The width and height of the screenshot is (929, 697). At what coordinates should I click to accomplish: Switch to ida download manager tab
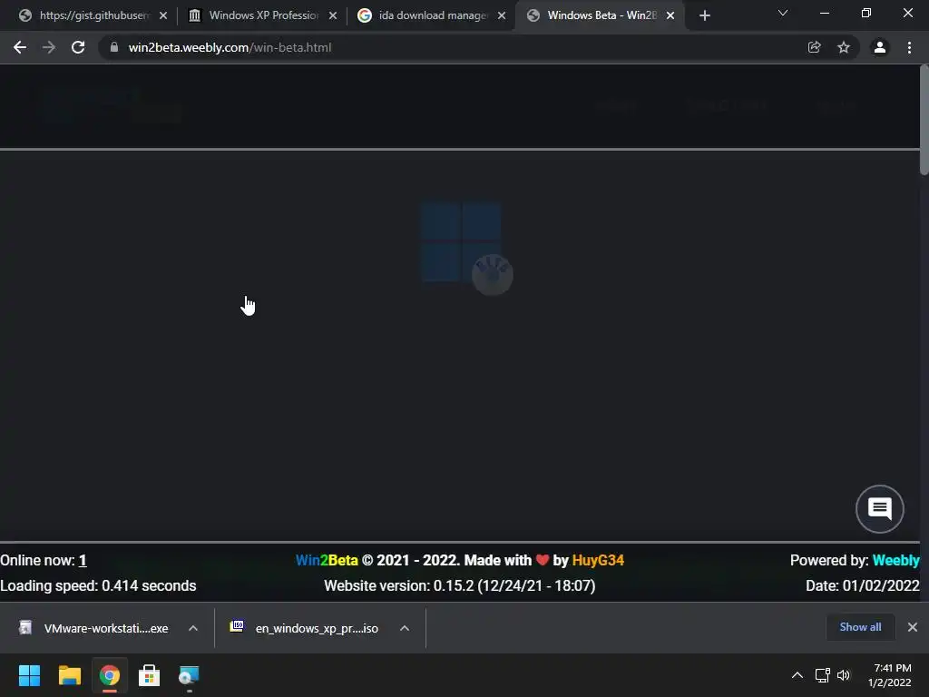pyautogui.click(x=433, y=15)
